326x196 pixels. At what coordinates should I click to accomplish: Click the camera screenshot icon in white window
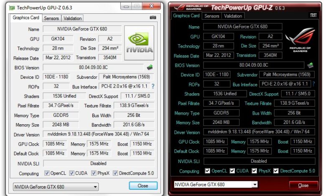coord(153,18)
